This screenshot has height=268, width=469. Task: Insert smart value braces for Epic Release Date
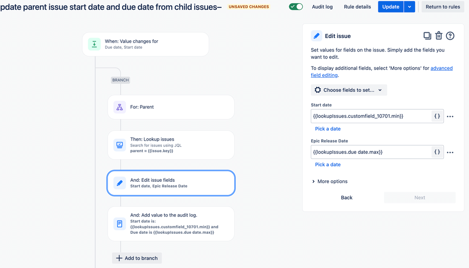437,152
